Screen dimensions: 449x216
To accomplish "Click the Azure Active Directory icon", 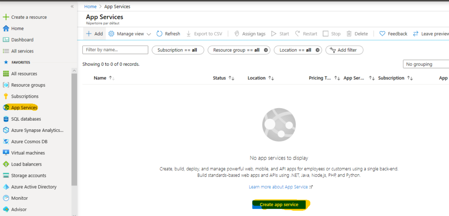I will (x=6, y=187).
